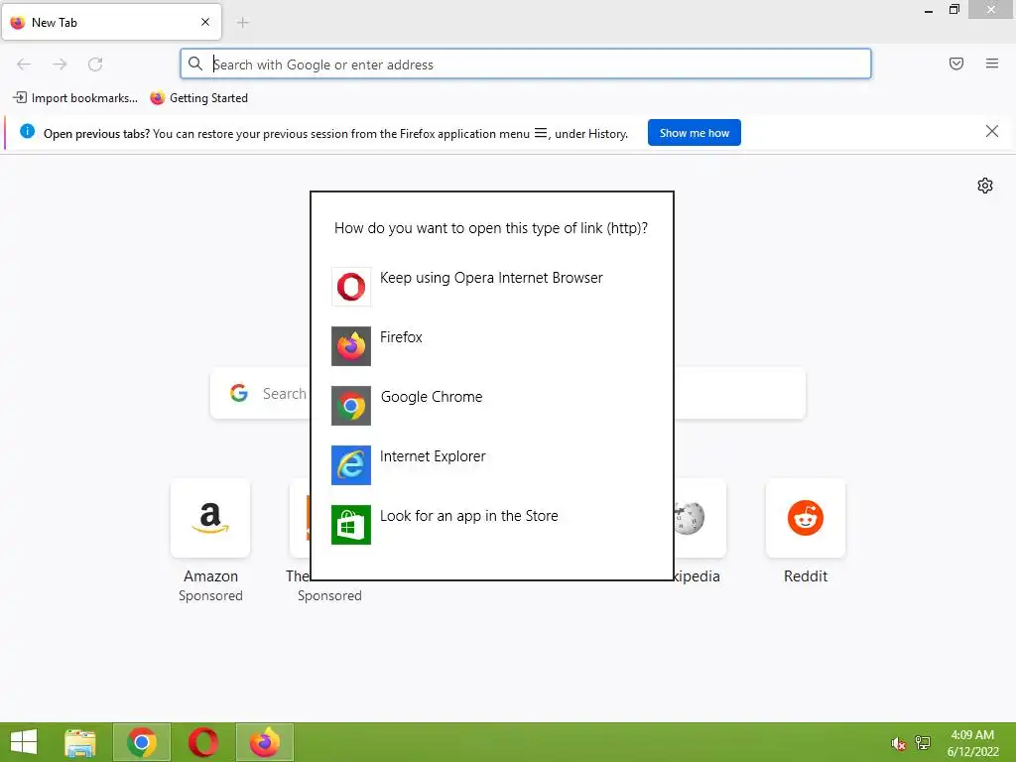The width and height of the screenshot is (1016, 762).
Task: Click the blue info icon in the notification
Action: pos(27,132)
